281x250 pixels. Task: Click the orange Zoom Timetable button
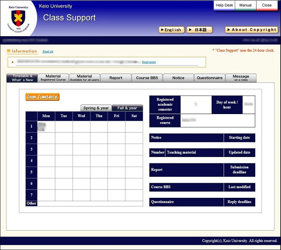pos(43,97)
